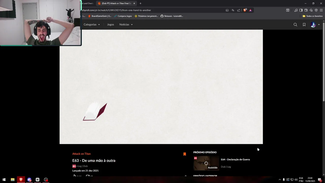Open the BoardGameGeek bookmark
The image size is (325, 183).
100,16
